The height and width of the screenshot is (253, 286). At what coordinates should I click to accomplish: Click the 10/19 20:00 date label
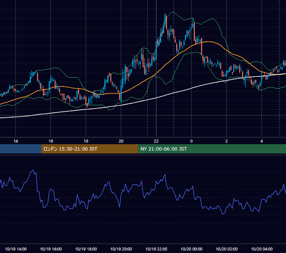[121, 249]
